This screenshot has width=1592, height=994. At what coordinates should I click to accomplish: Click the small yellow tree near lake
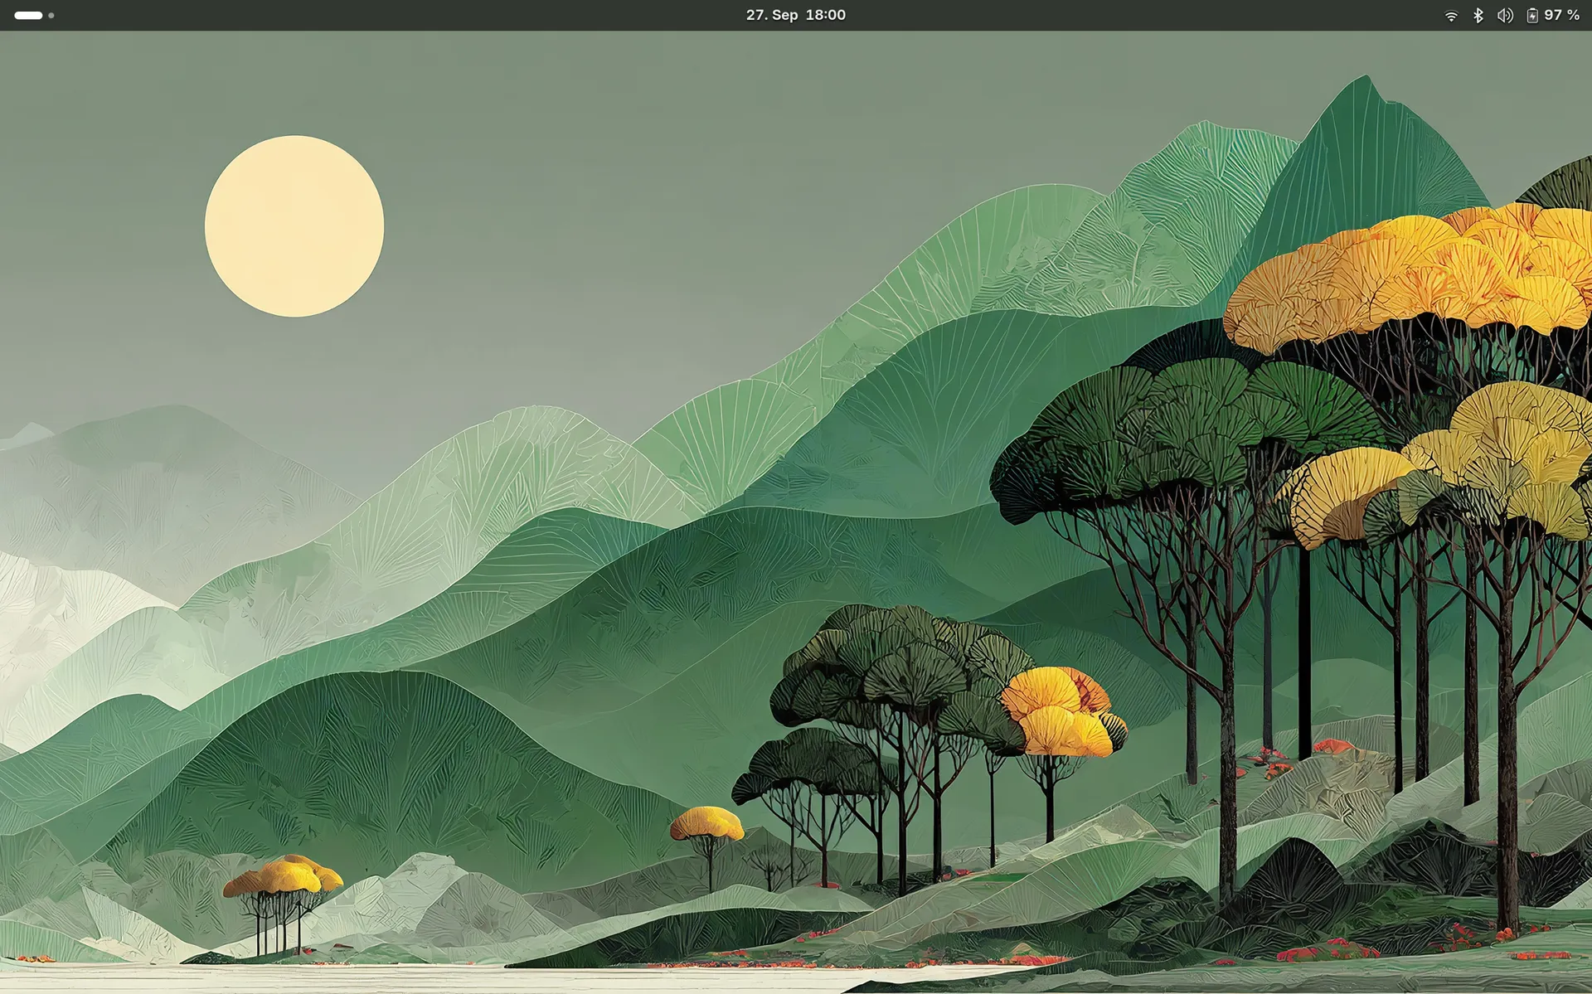tap(284, 876)
